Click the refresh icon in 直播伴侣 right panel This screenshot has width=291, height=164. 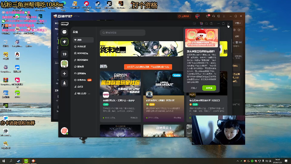point(239,30)
